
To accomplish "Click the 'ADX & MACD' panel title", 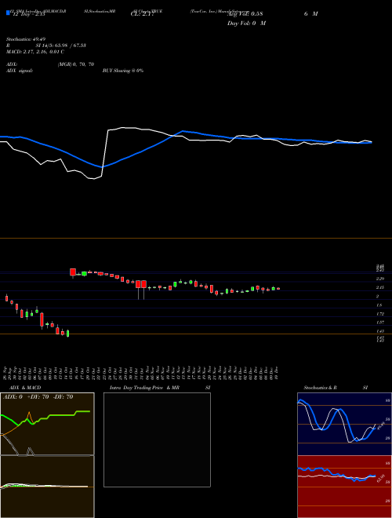I will (25, 388).
